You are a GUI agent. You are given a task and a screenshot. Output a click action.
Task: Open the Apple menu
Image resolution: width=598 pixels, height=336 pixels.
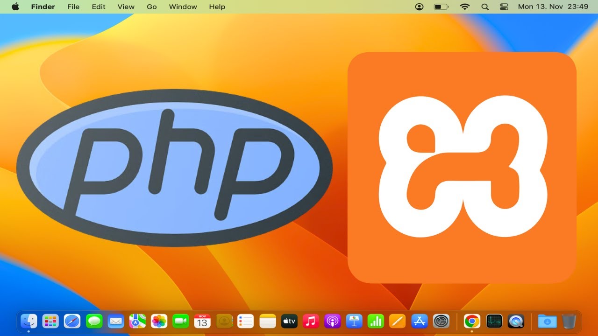[15, 7]
